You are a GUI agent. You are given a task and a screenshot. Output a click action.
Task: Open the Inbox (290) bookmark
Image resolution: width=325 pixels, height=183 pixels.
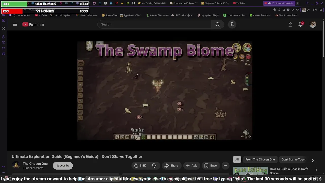(x=87, y=15)
